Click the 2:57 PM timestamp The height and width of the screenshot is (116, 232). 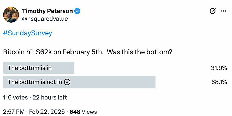tap(13, 112)
